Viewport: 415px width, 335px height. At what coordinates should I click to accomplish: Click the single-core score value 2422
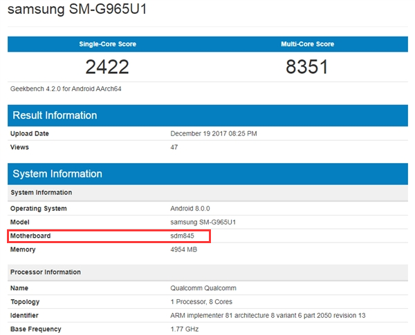pyautogui.click(x=107, y=66)
